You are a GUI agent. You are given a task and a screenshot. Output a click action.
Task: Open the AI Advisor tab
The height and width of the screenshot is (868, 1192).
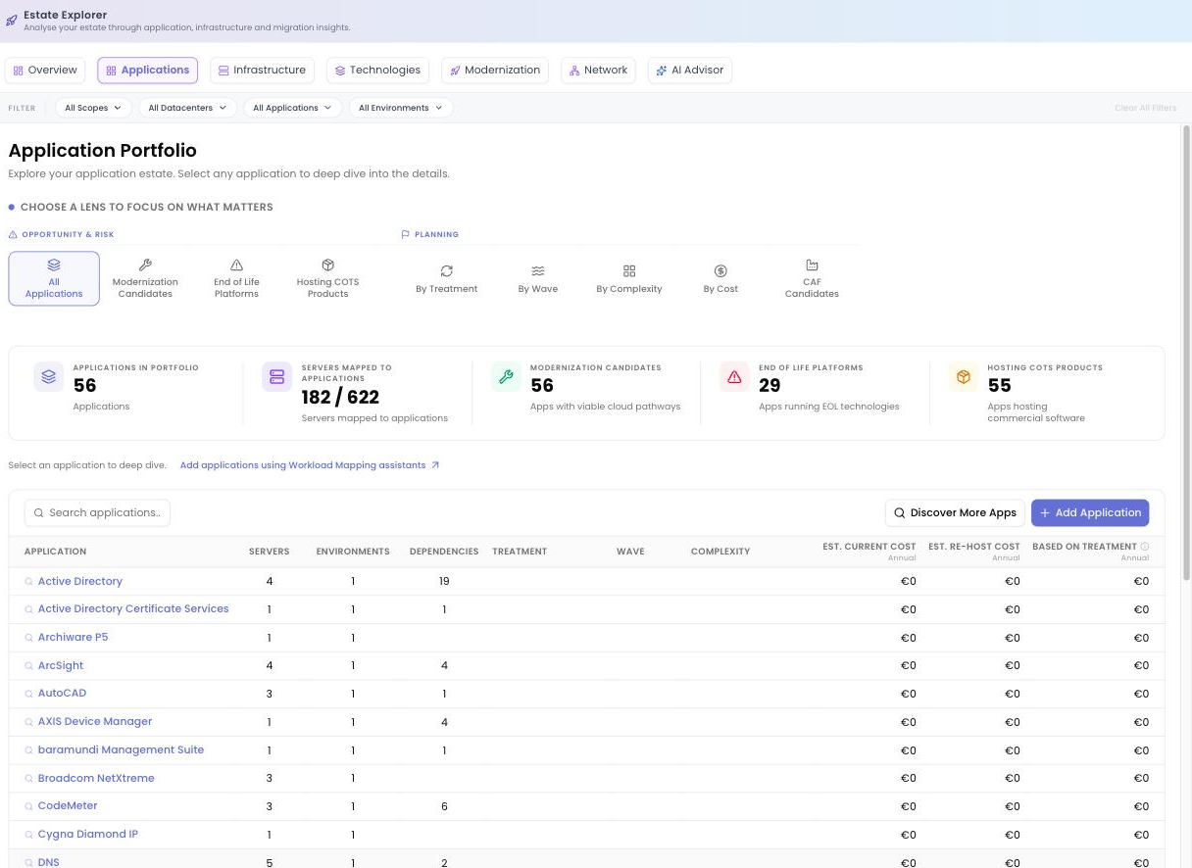point(690,71)
